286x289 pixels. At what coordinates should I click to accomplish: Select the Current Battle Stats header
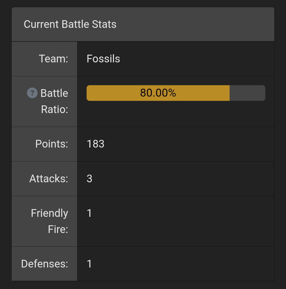tap(70, 24)
